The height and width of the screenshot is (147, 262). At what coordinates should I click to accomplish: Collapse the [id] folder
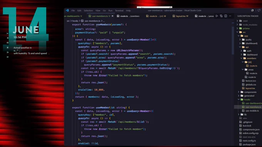[x=243, y=62]
